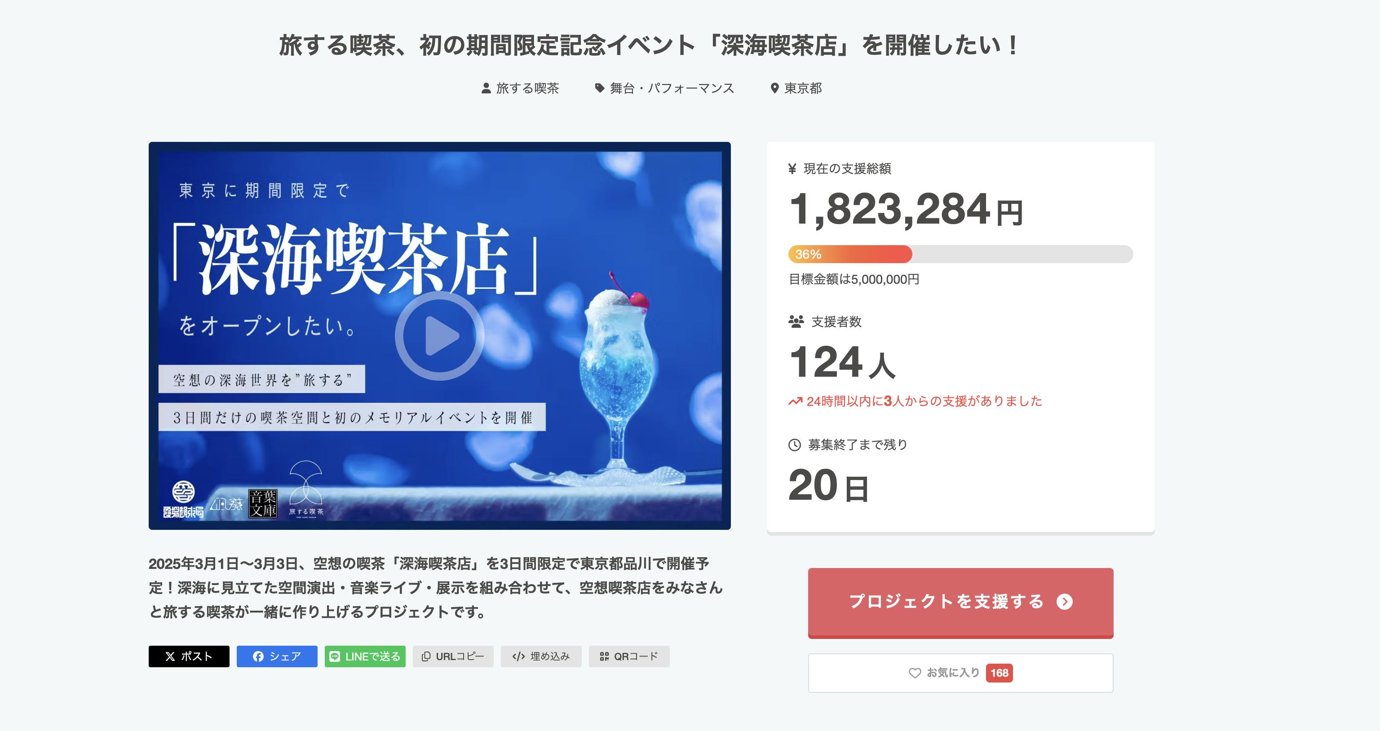
Task: Click the code icon beside 埋め込み
Action: click(518, 656)
